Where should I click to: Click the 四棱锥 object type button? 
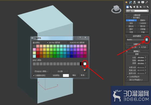(143, 29)
